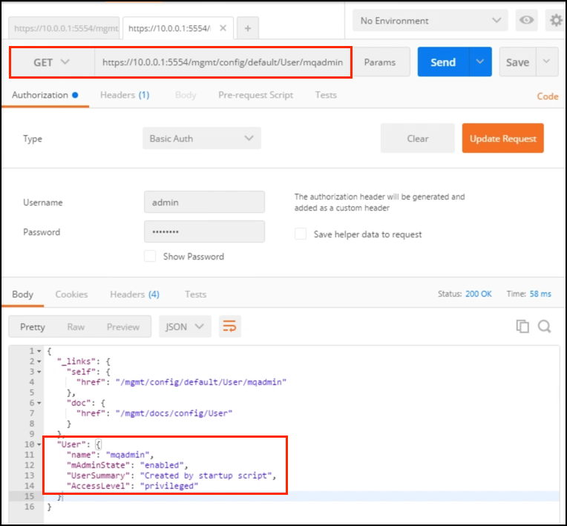This screenshot has width=567, height=526.
Task: Collapse the _links fold arrow on line 2
Action: pyautogui.click(x=39, y=361)
